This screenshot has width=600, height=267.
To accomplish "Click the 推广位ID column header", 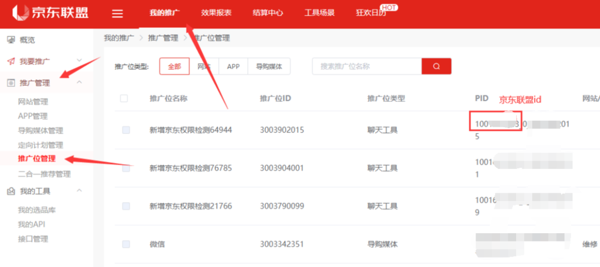I will coord(276,99).
